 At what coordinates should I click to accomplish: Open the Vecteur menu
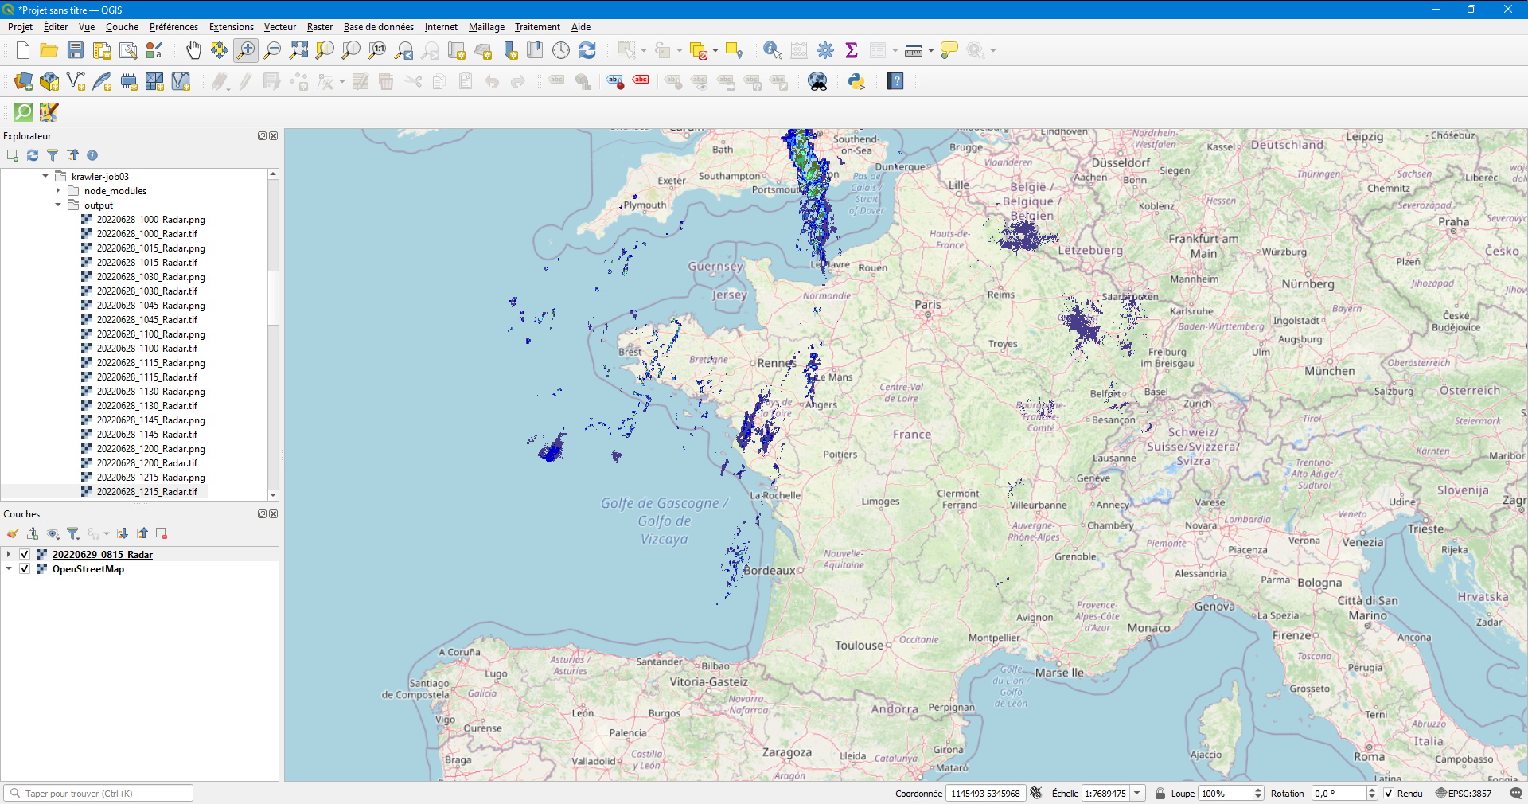pos(280,27)
